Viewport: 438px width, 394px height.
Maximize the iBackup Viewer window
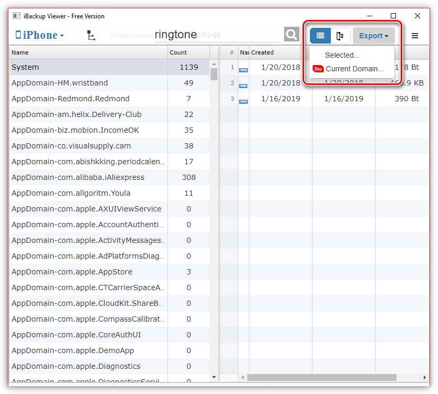coord(393,16)
